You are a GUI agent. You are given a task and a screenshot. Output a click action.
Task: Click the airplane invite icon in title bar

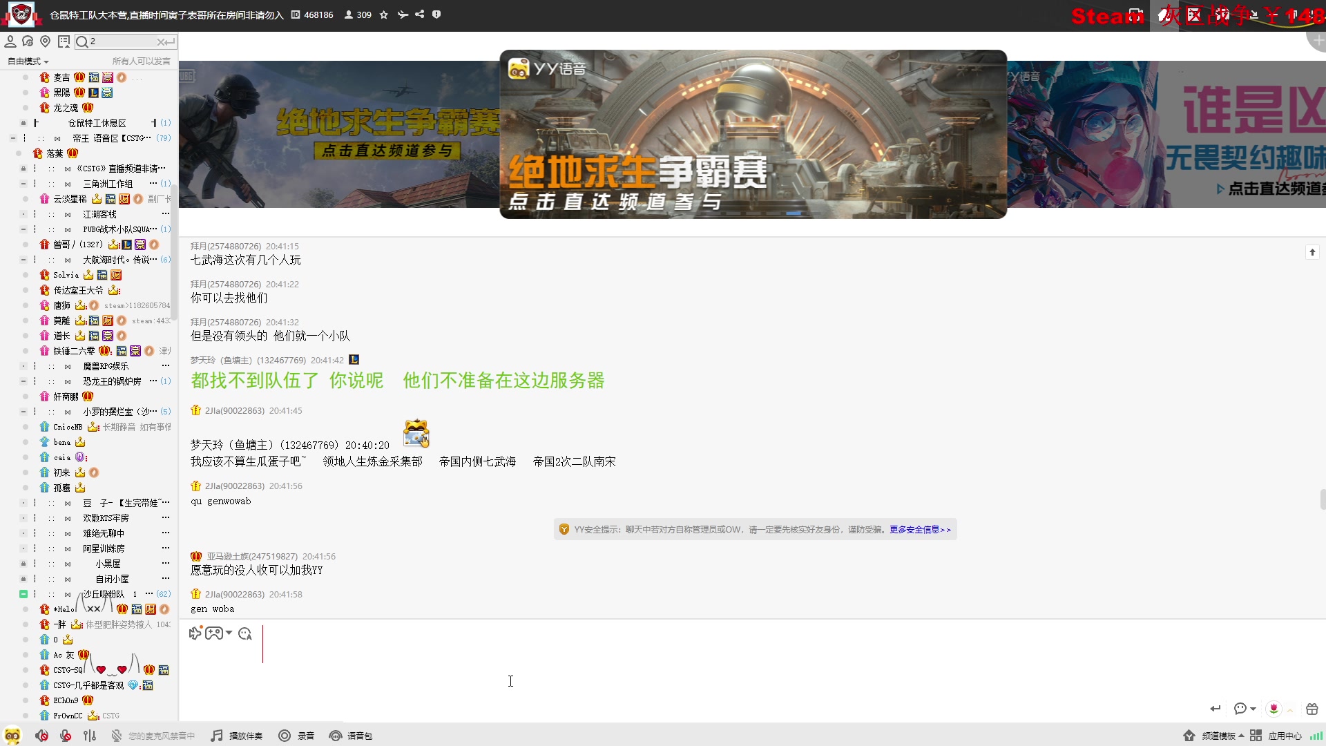(x=403, y=15)
